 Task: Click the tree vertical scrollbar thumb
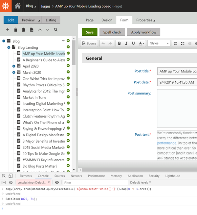(x=74, y=53)
